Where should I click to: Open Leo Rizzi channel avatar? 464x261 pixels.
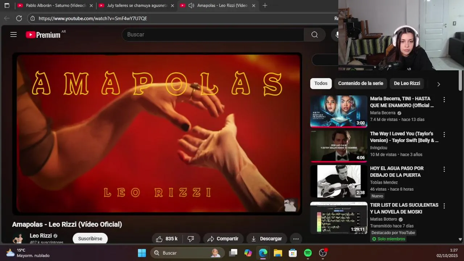point(18,238)
